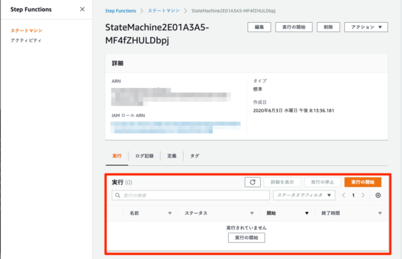Click orange 実行の開始 button
The width and height of the screenshot is (402, 259).
pyautogui.click(x=363, y=182)
